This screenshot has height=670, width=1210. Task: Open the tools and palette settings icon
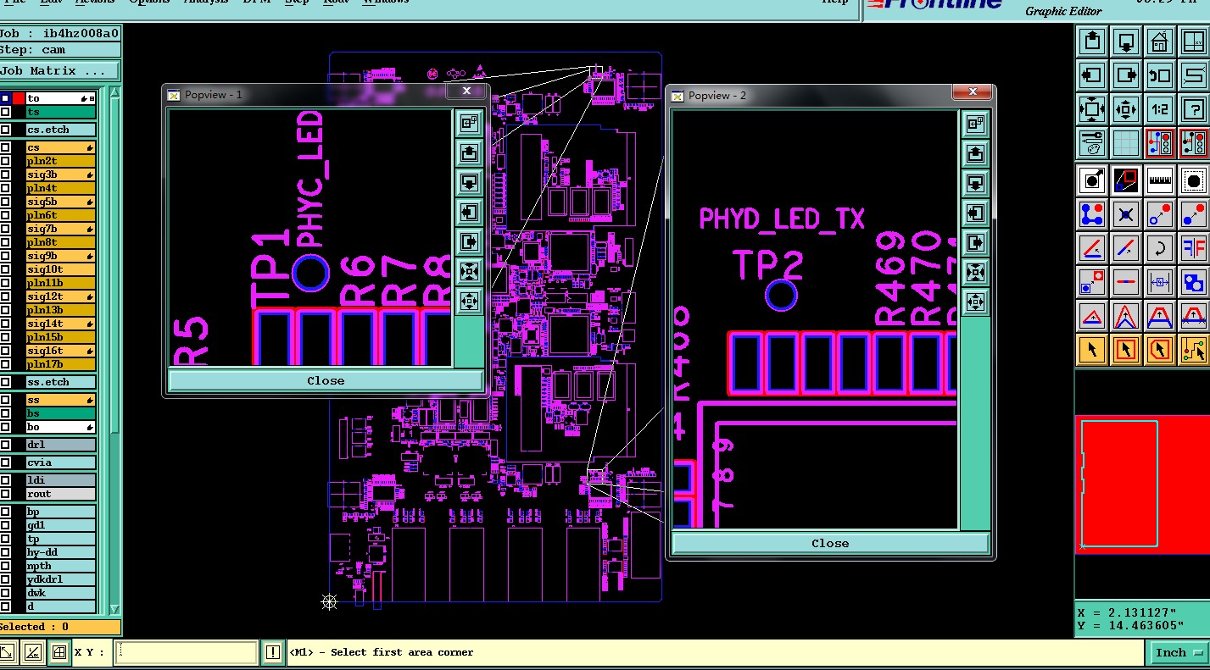coord(1092,143)
